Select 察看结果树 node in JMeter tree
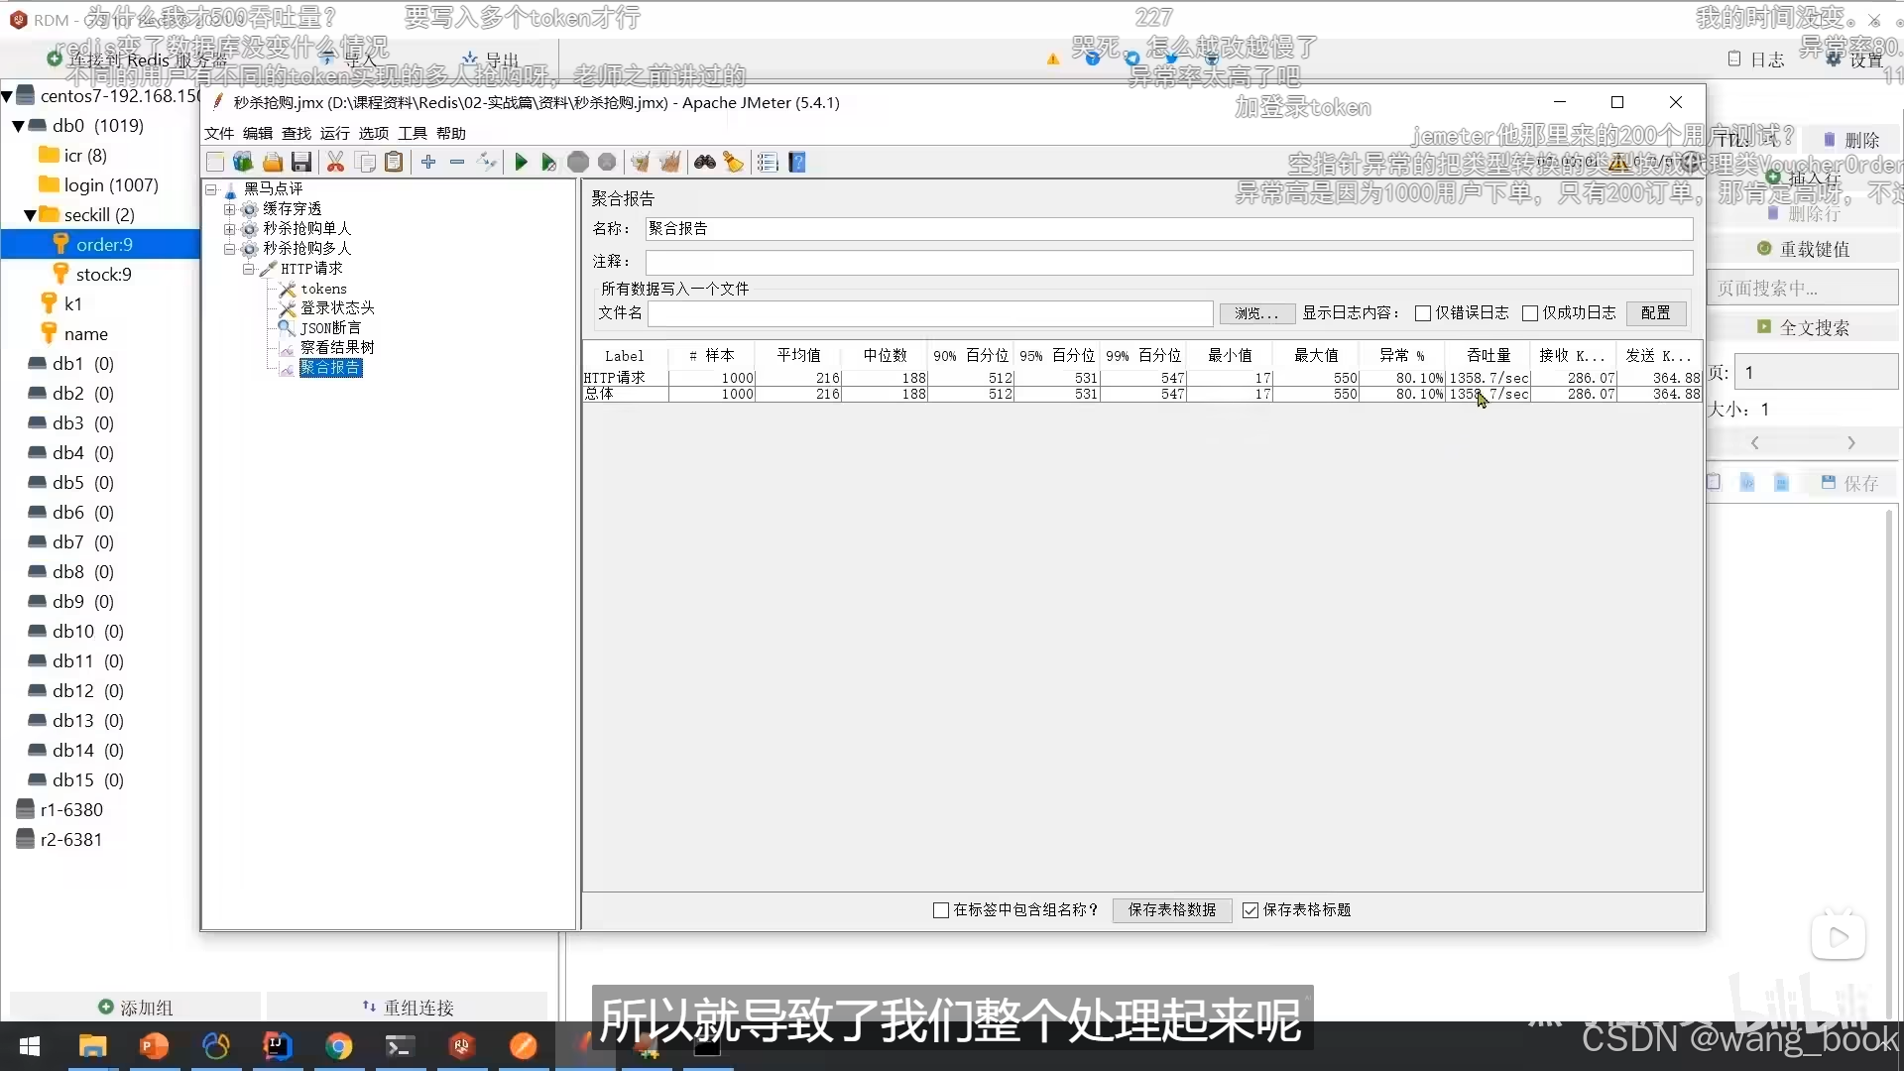Screen dimensions: 1904x1071 (x=337, y=348)
